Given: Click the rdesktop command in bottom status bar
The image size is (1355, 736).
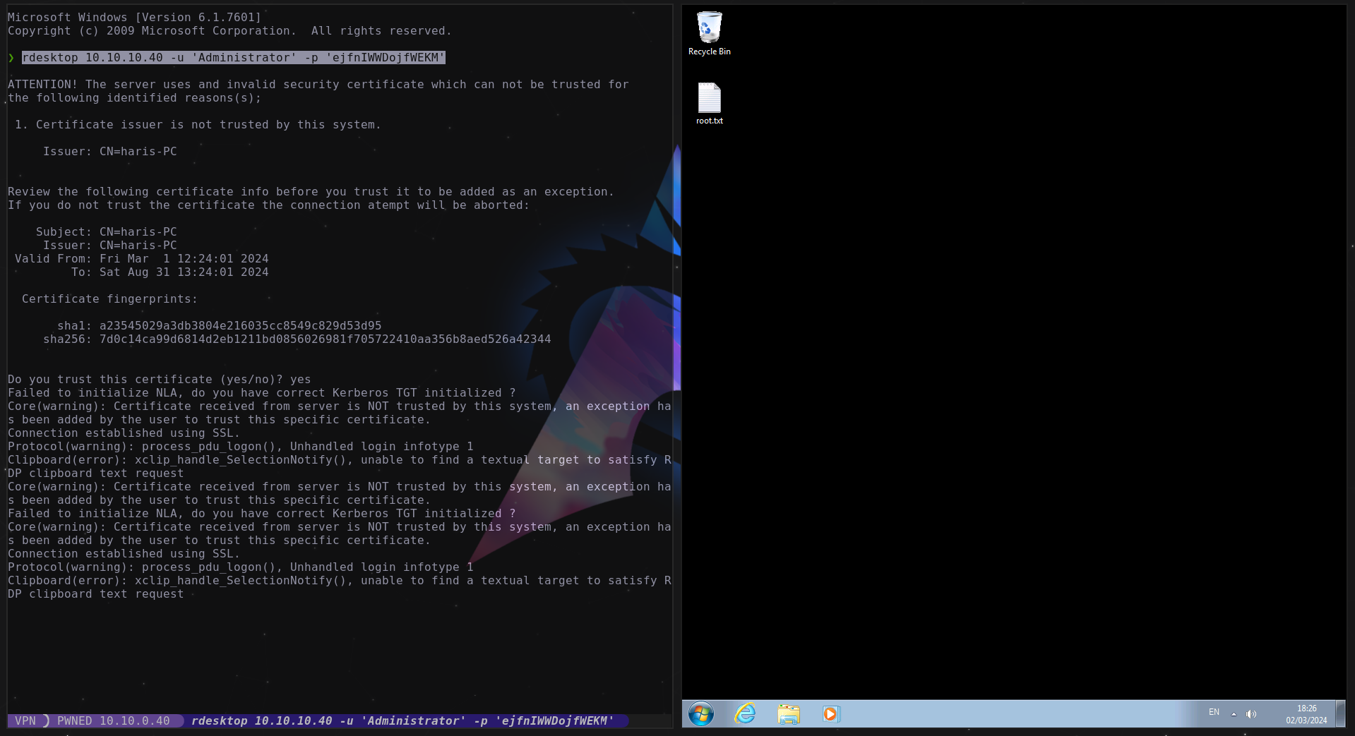Looking at the screenshot, I should (x=402, y=720).
